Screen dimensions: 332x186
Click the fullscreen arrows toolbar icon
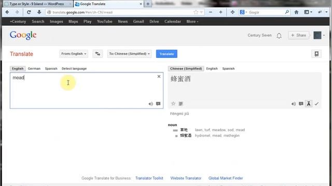coord(232,12)
